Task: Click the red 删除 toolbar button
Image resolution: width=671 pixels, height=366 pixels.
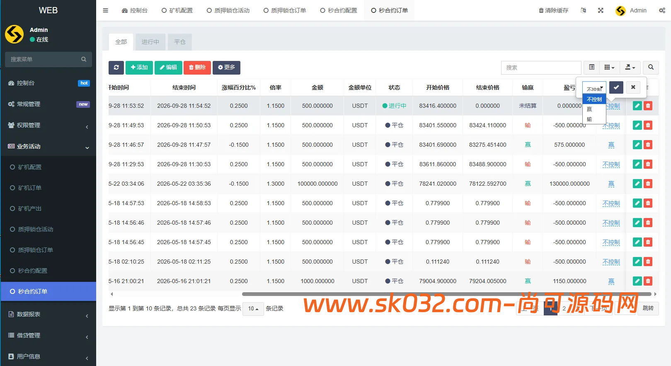Action: (x=197, y=68)
